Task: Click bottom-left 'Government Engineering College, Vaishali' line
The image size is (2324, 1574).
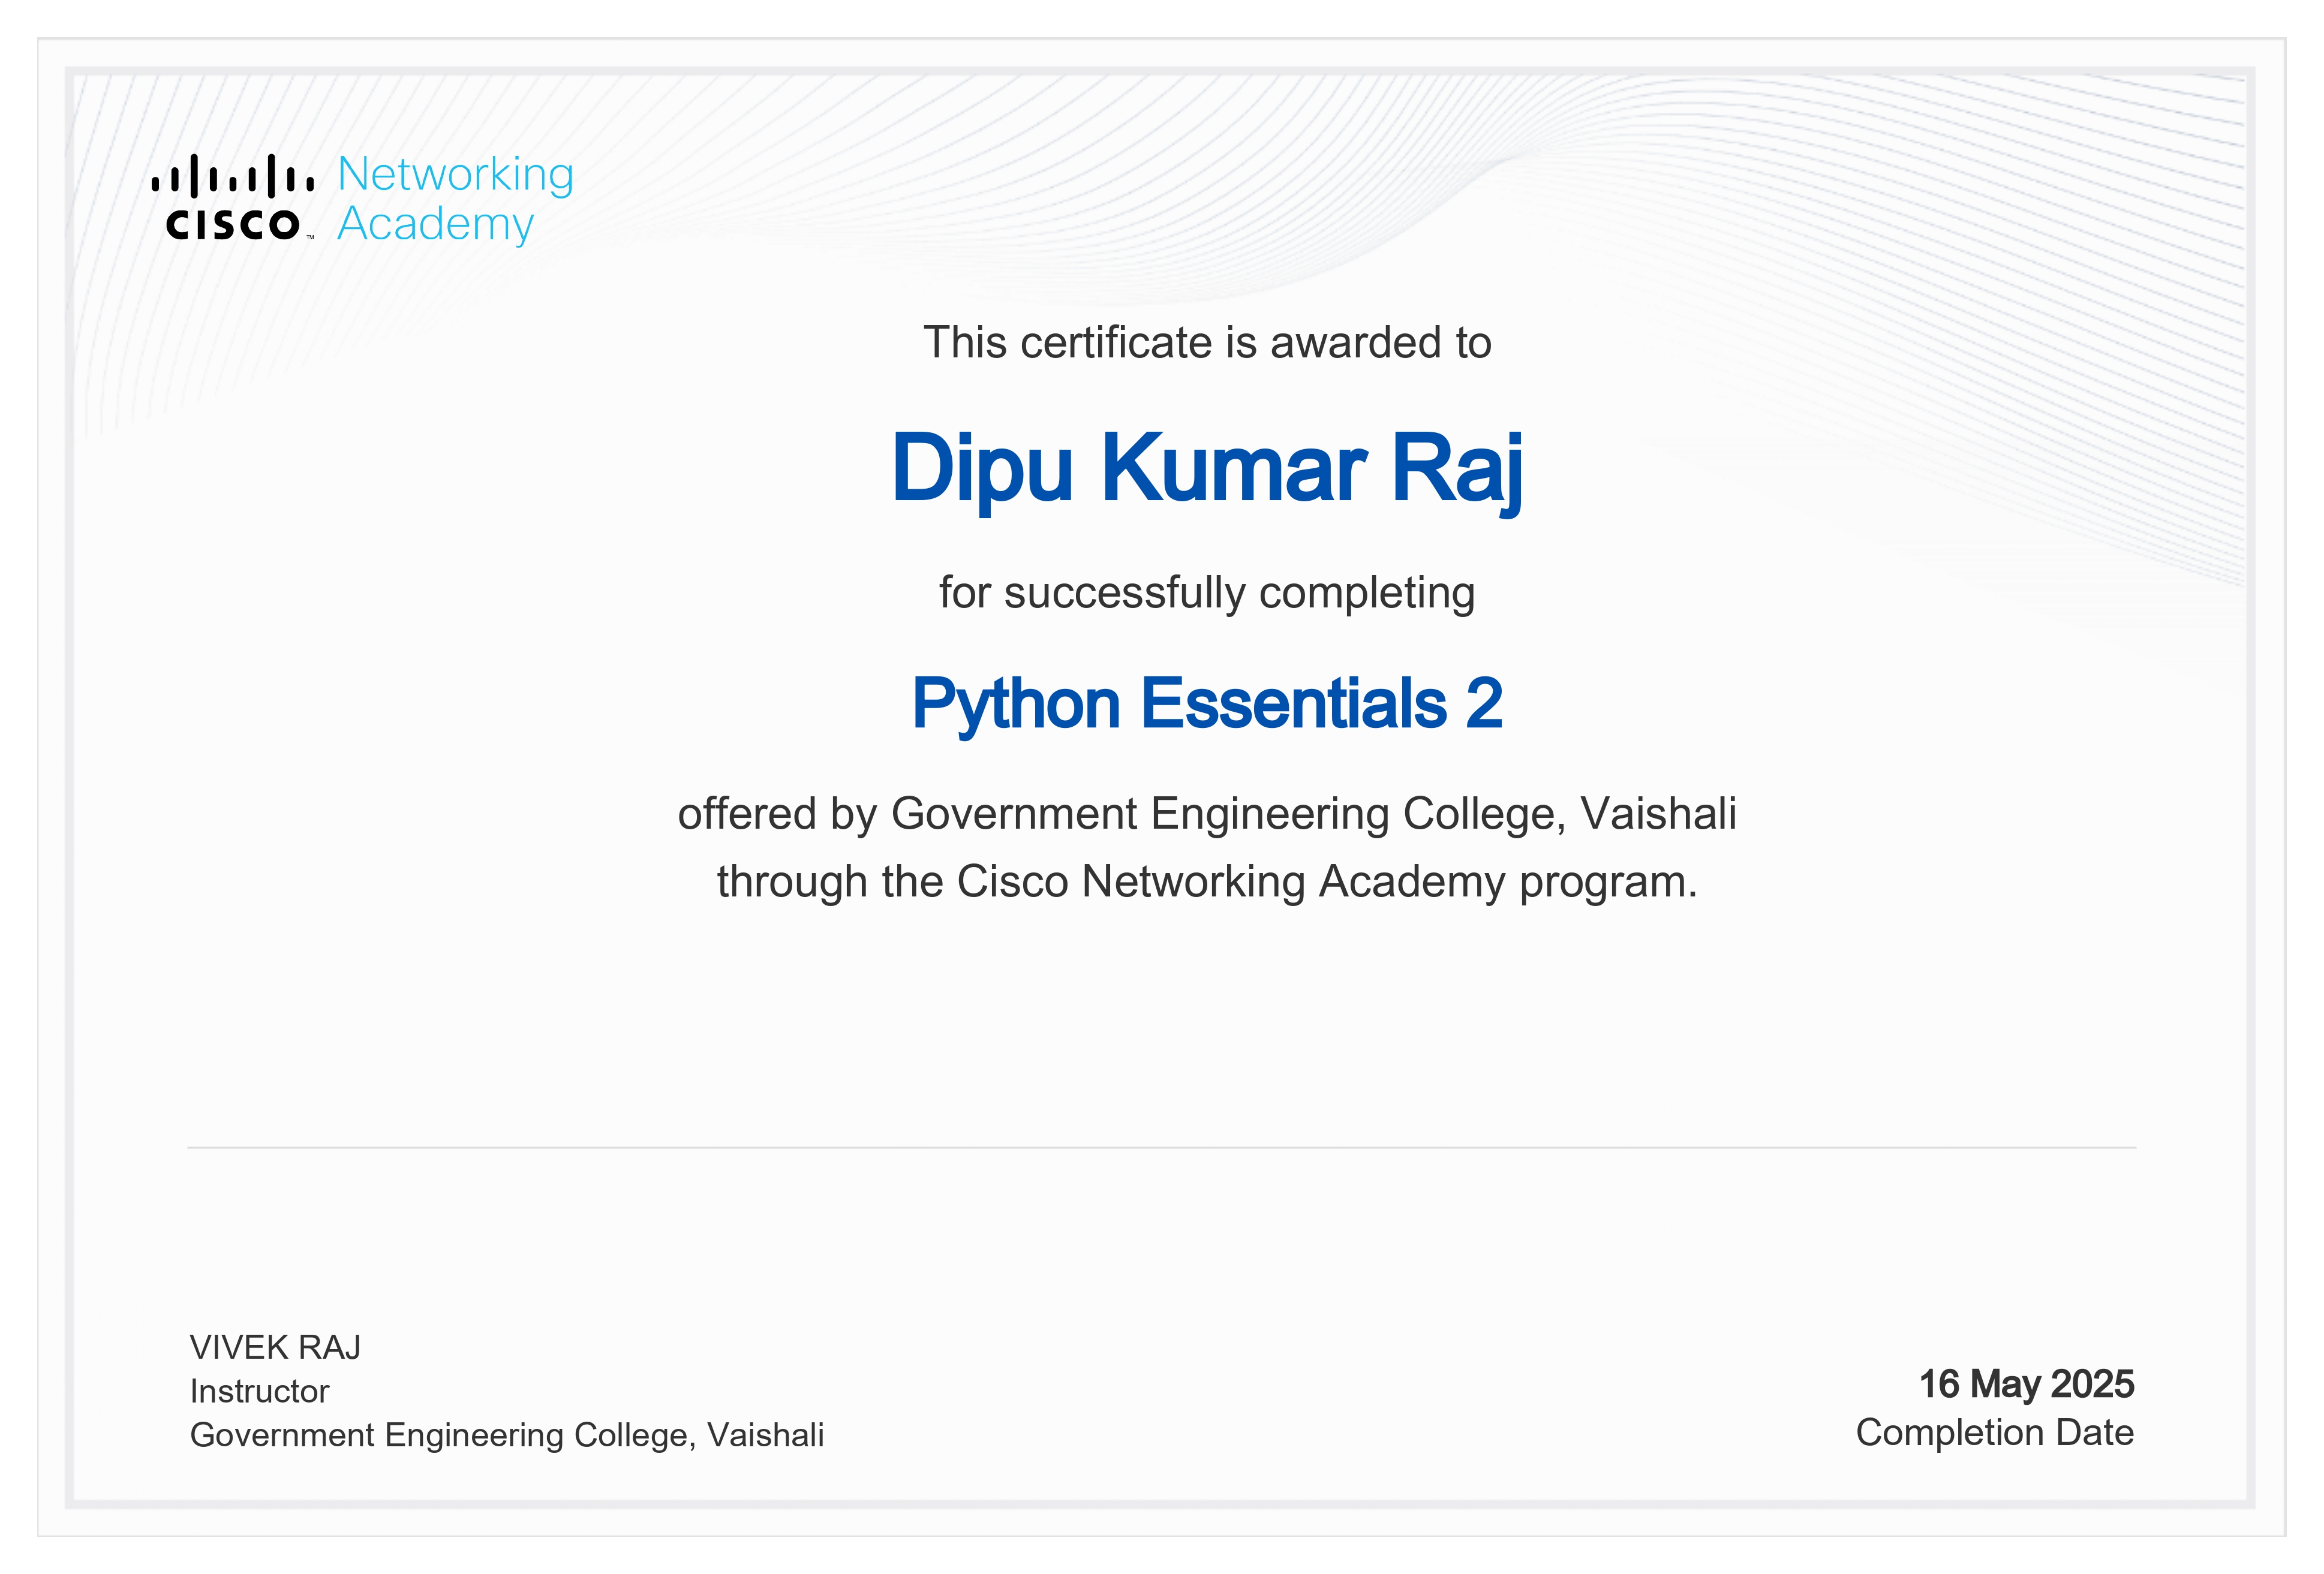Action: tap(507, 1436)
